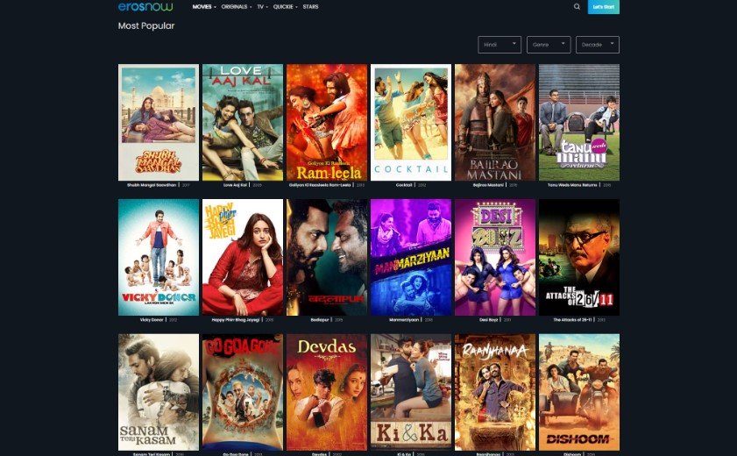Open the Movies menu
The image size is (737, 456).
[204, 7]
